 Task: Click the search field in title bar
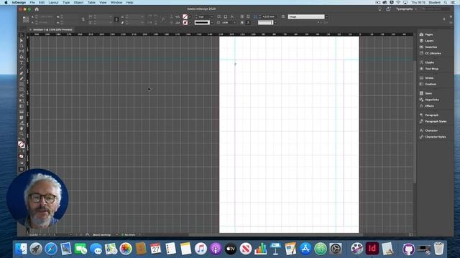pyautogui.click(x=436, y=9)
